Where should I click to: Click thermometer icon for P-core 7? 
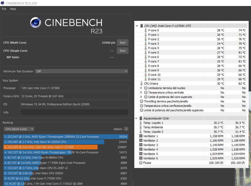coord(146,61)
